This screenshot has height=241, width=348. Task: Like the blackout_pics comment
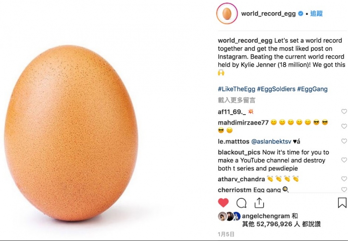tap(344, 153)
